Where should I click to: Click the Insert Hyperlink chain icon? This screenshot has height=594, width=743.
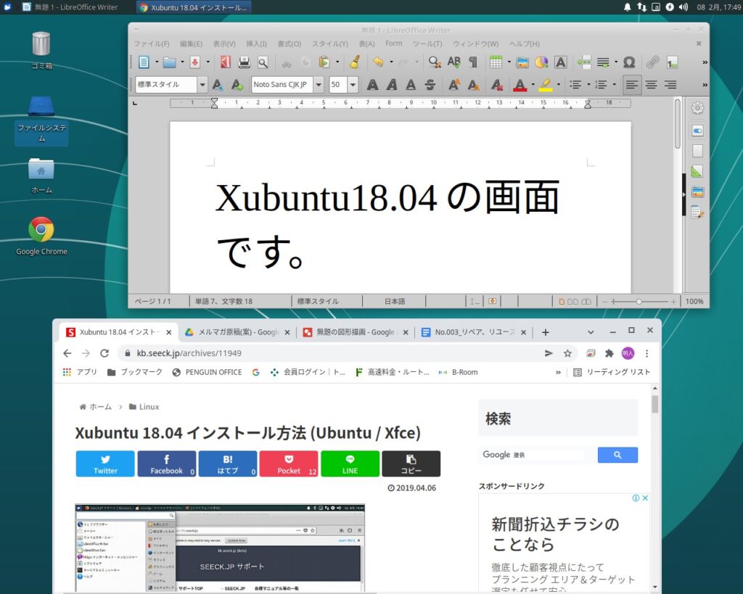tap(653, 62)
